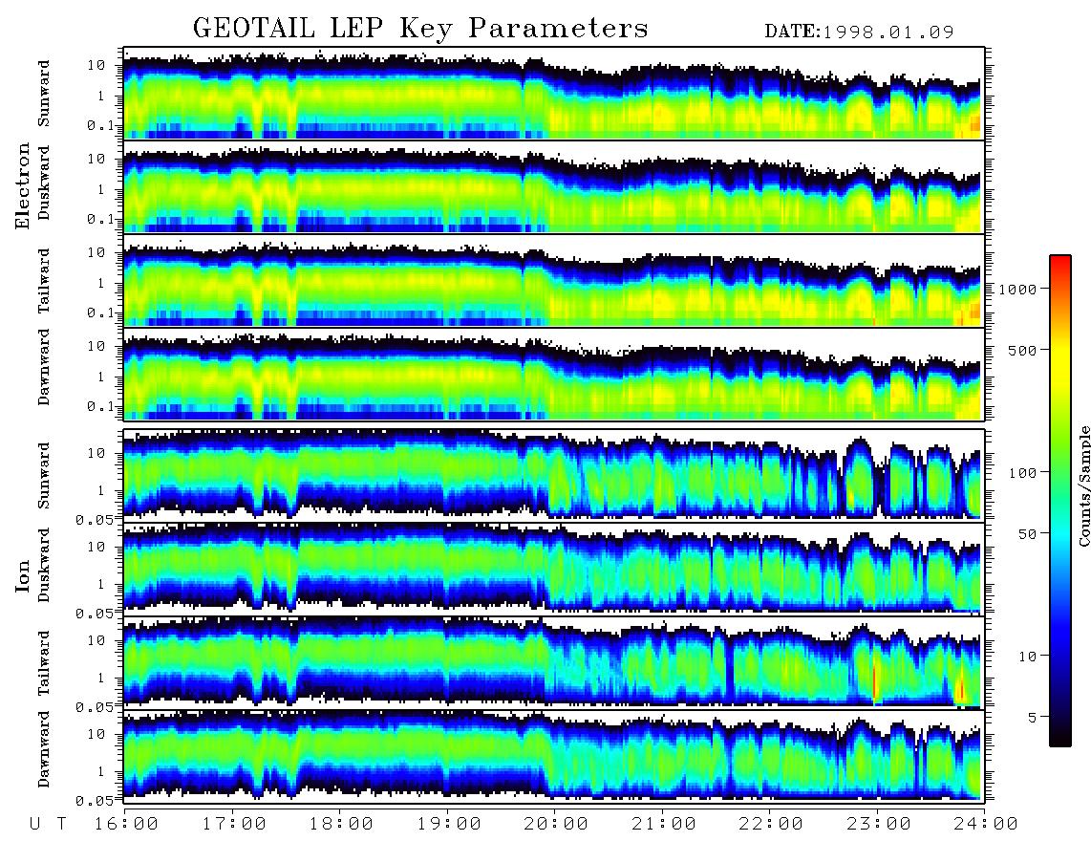The height and width of the screenshot is (841, 1091).
Task: Click the 20:00 time tick label
Action: [x=556, y=824]
